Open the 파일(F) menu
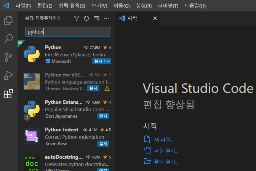The image size is (256, 171). point(23,6)
